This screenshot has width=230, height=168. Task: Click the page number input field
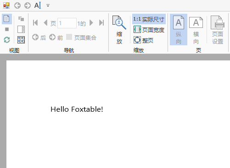coord(67,23)
